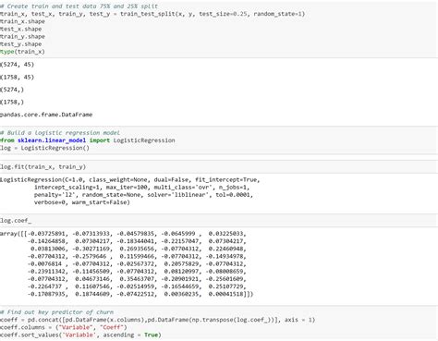Click the 'Find out key predictor of churn' comment
438x341 pixels.
(x=56, y=312)
